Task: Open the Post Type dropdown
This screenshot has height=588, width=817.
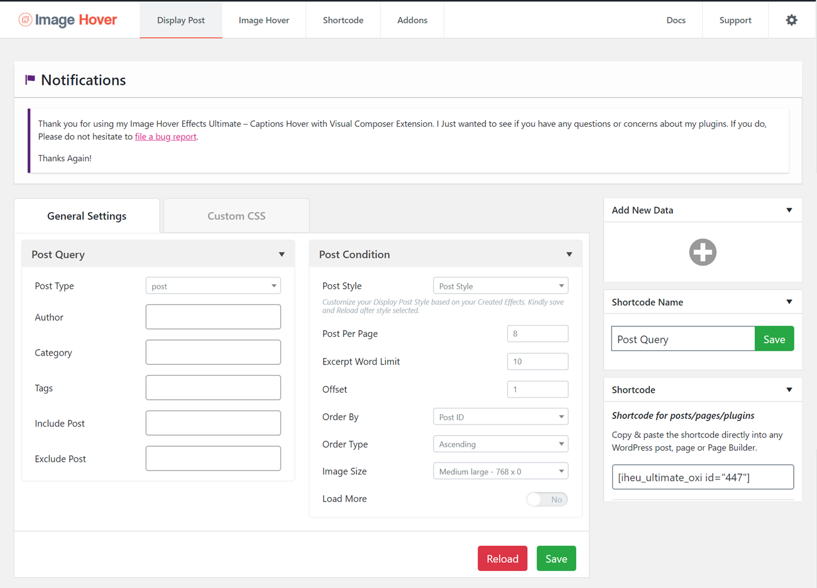Action: (213, 286)
